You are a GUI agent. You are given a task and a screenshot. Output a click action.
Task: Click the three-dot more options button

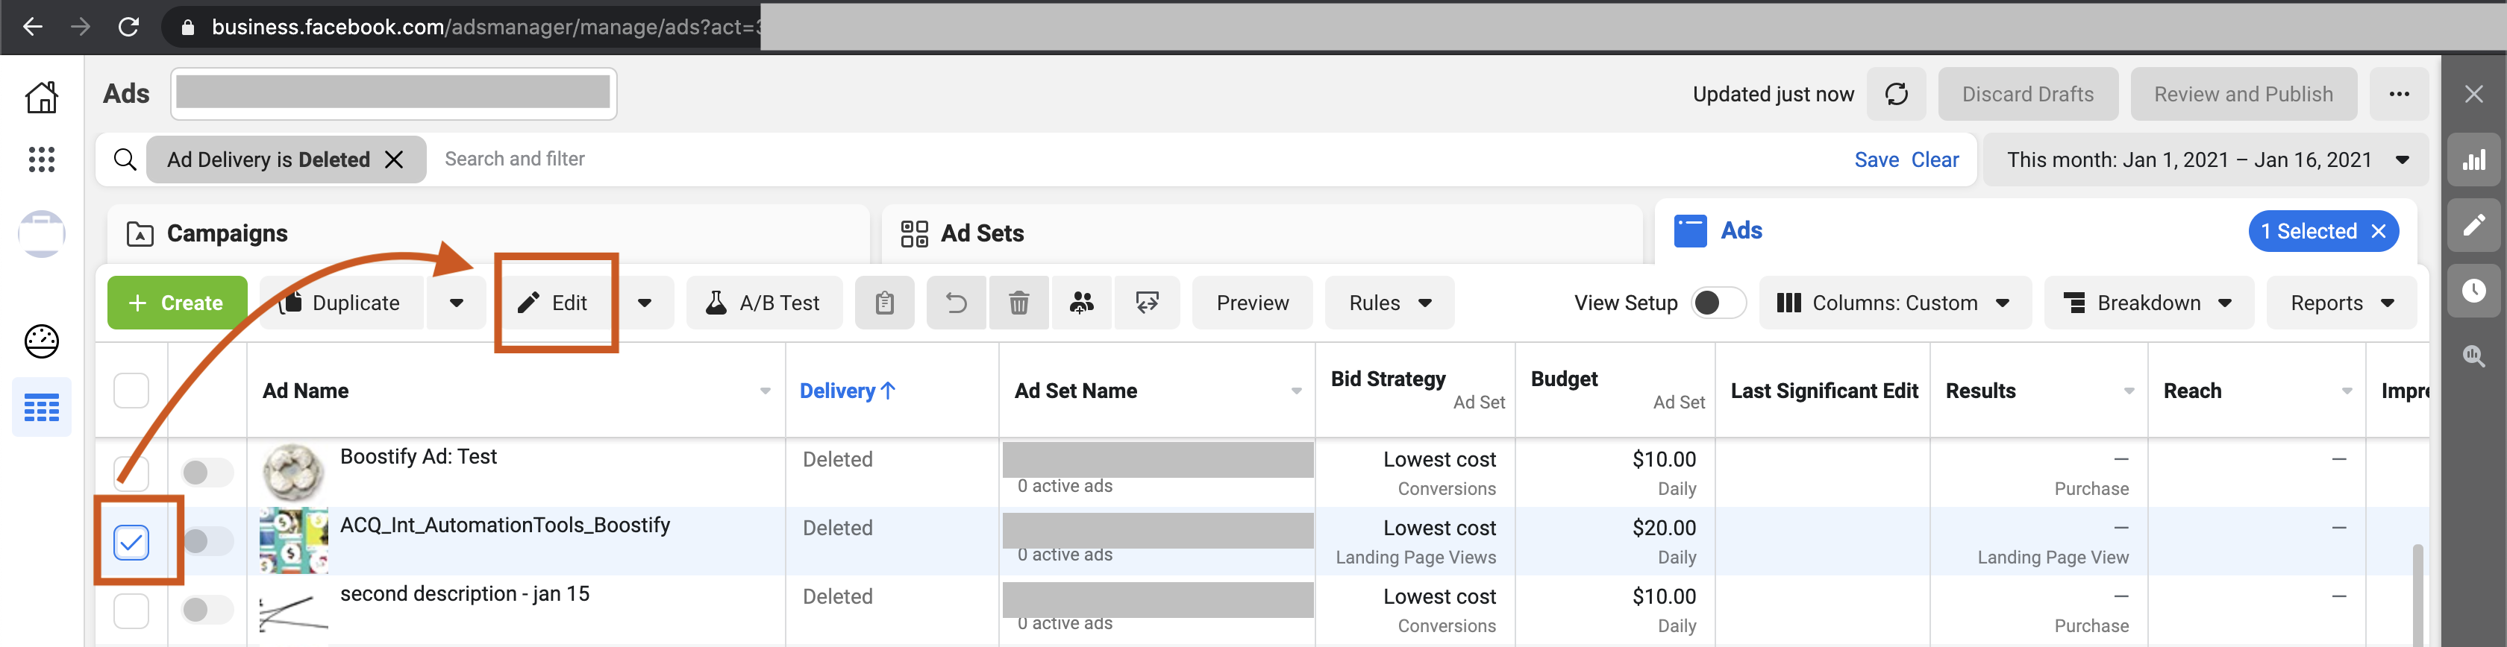tap(2398, 95)
